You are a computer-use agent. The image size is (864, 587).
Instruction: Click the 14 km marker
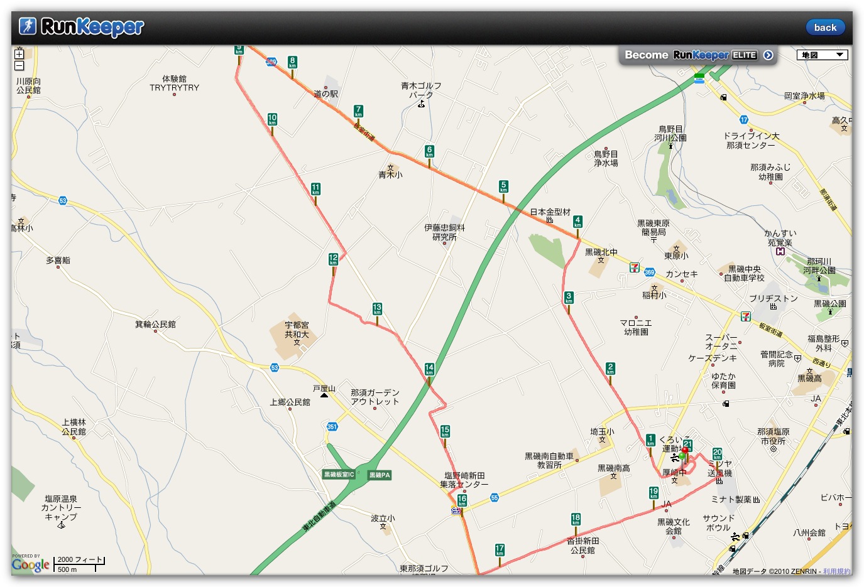click(x=429, y=369)
